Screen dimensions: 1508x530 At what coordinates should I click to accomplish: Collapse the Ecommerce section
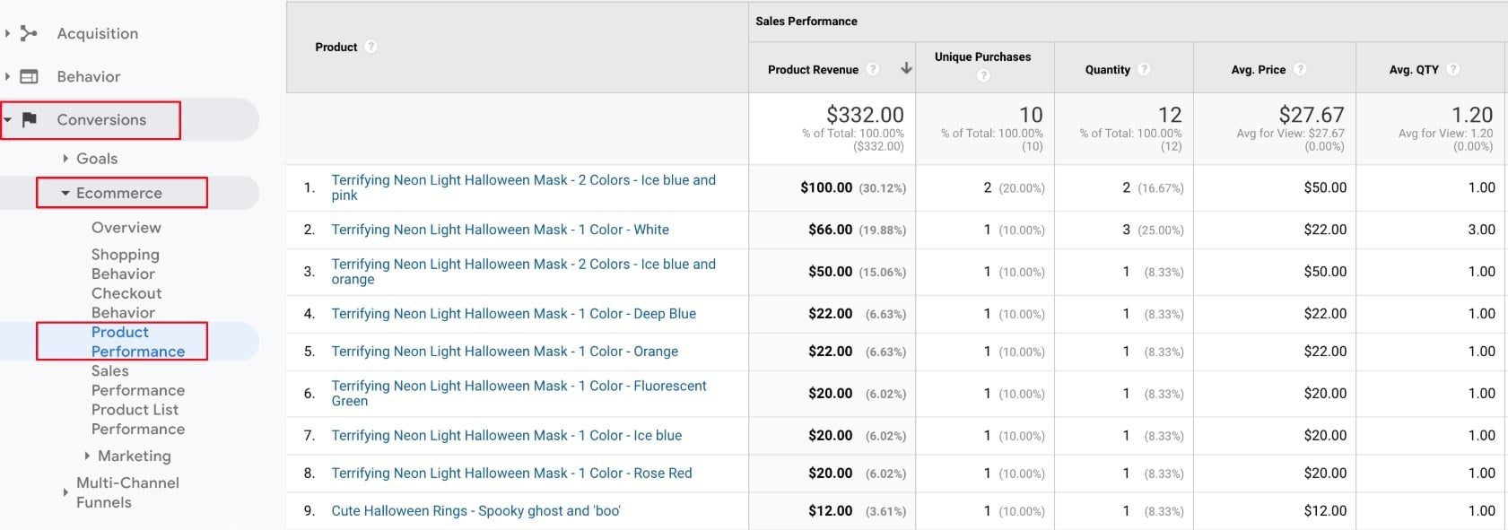[x=65, y=193]
